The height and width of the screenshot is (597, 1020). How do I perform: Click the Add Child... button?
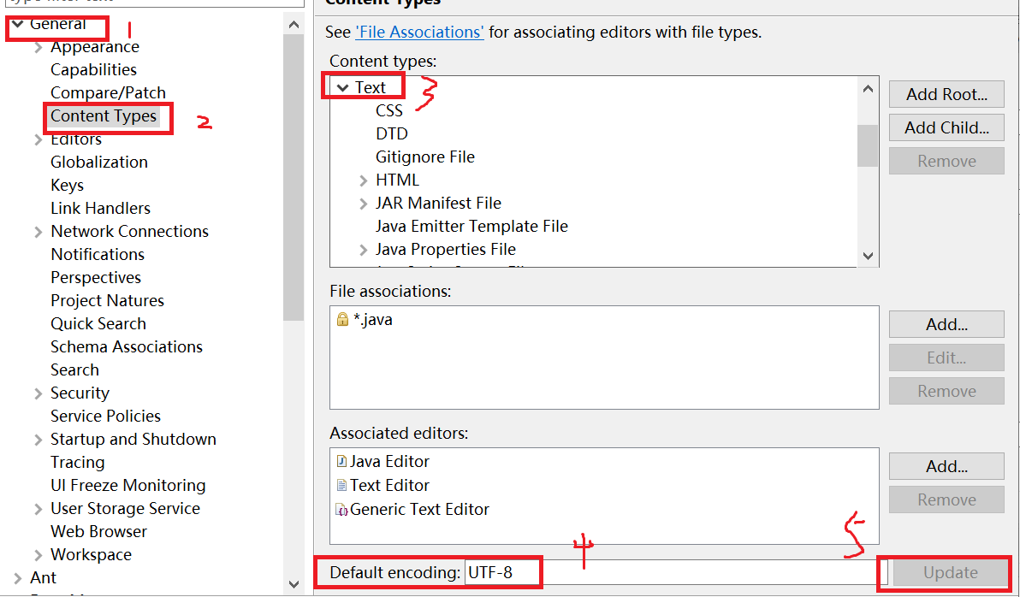pos(946,127)
